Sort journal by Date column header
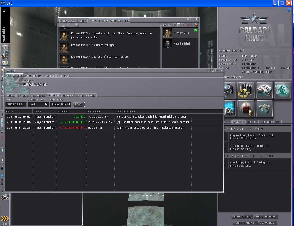This screenshot has height=226, width=294. 19,111
